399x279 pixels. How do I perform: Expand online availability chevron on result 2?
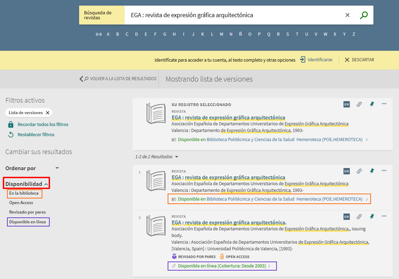point(269,266)
